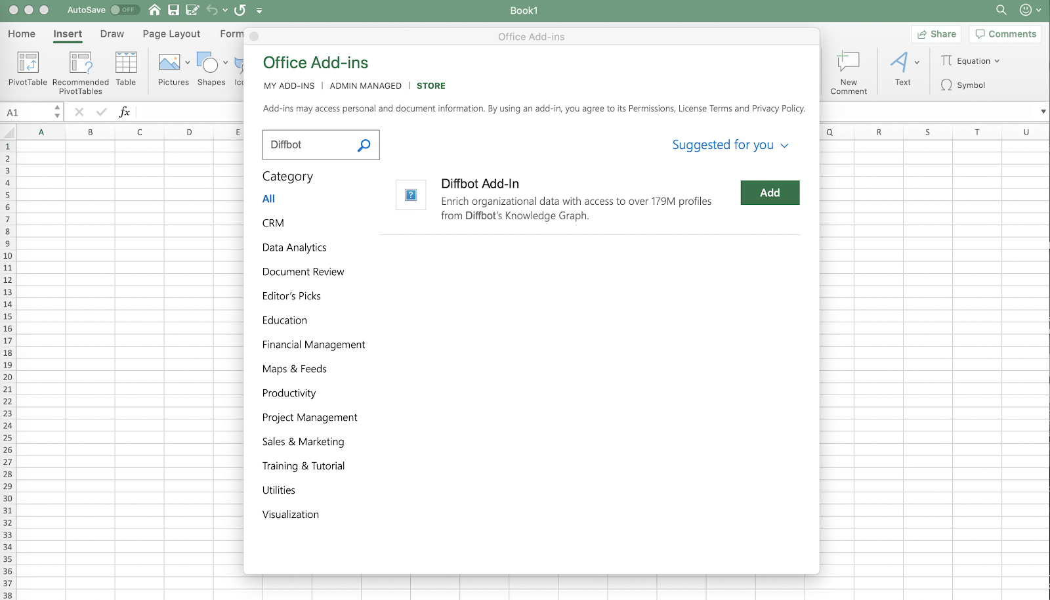The height and width of the screenshot is (600, 1050).
Task: Click the New Comment icon
Action: click(x=849, y=62)
